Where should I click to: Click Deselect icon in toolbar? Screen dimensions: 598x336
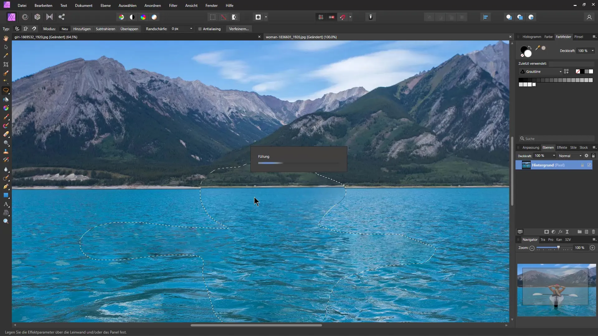pos(224,17)
